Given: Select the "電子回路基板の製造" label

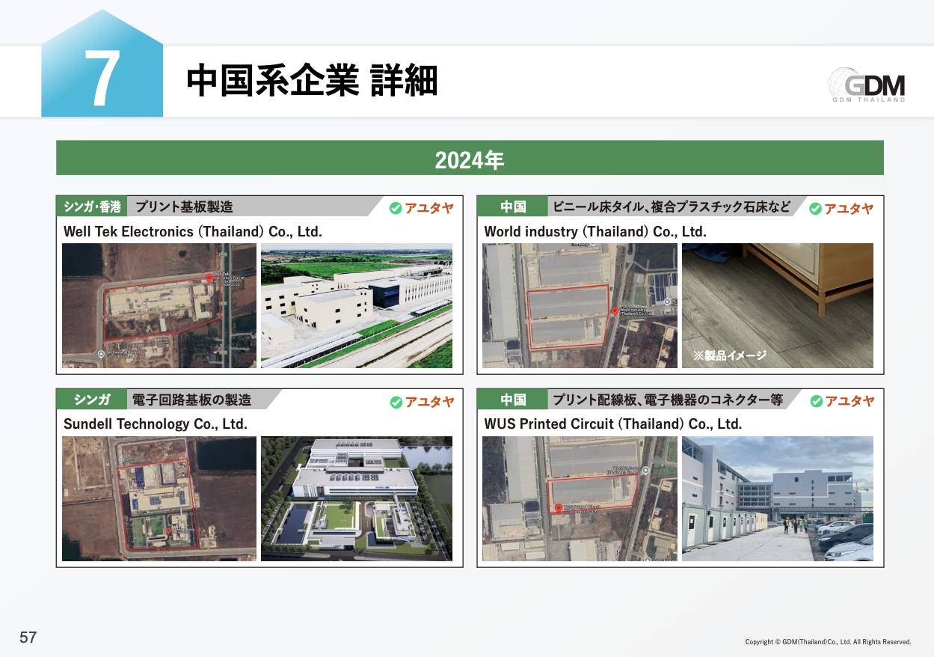Looking at the screenshot, I should (192, 400).
